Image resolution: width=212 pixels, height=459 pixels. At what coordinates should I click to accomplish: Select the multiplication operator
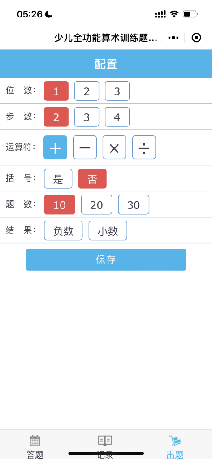point(114,147)
